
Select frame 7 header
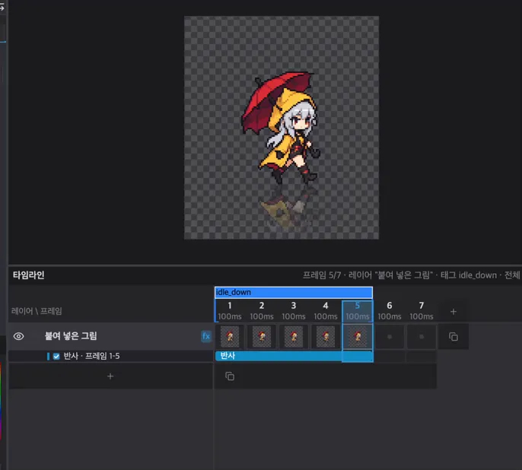[x=422, y=311]
